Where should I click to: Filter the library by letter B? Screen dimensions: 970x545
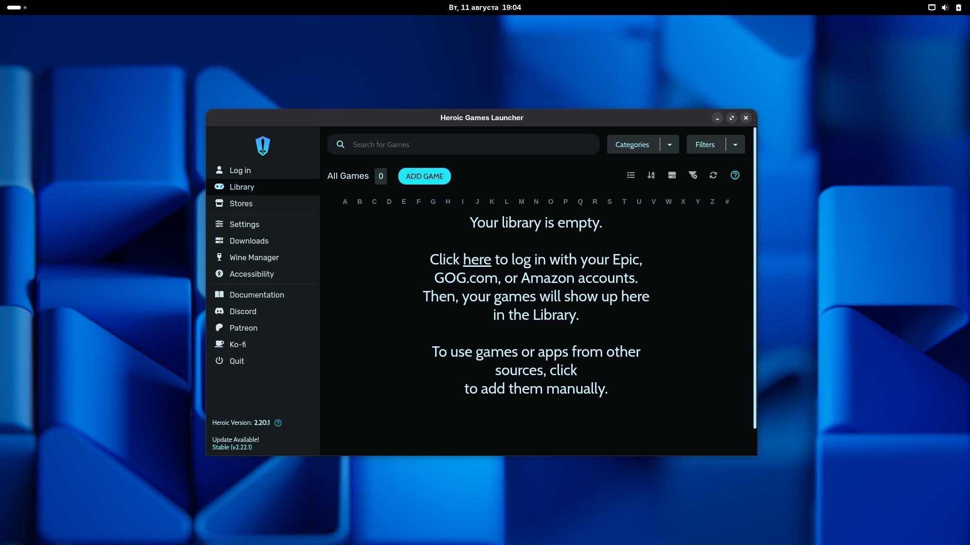click(359, 202)
